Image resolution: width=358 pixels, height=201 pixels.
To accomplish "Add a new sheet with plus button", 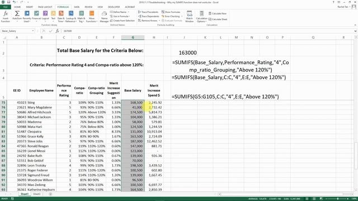I will click(50, 194).
